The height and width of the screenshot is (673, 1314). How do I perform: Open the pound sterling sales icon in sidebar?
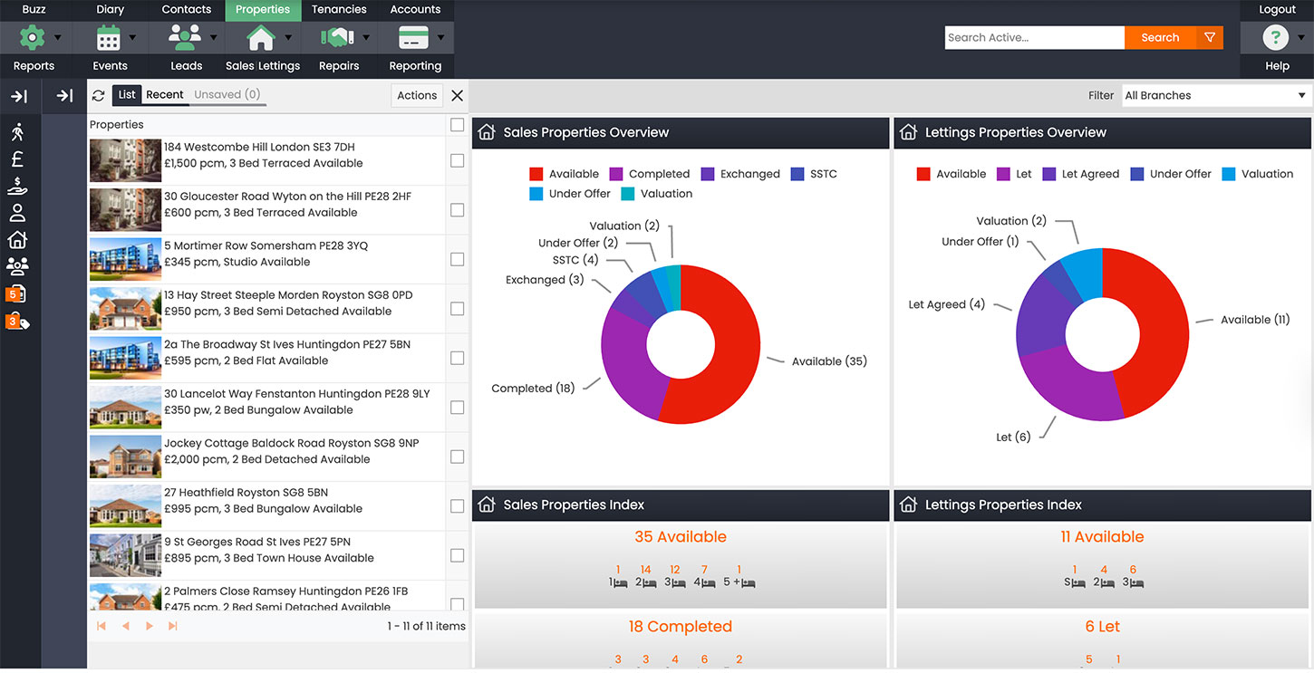click(x=18, y=159)
